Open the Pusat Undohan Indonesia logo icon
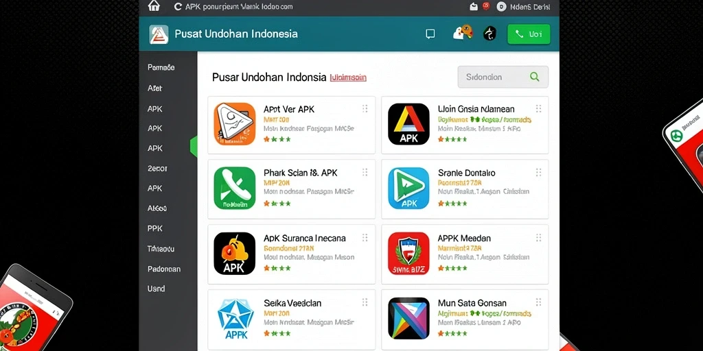Screen dimensions: 703x351 (159, 34)
